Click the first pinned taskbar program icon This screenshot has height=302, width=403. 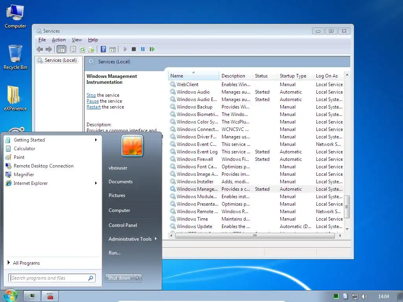click(x=32, y=296)
